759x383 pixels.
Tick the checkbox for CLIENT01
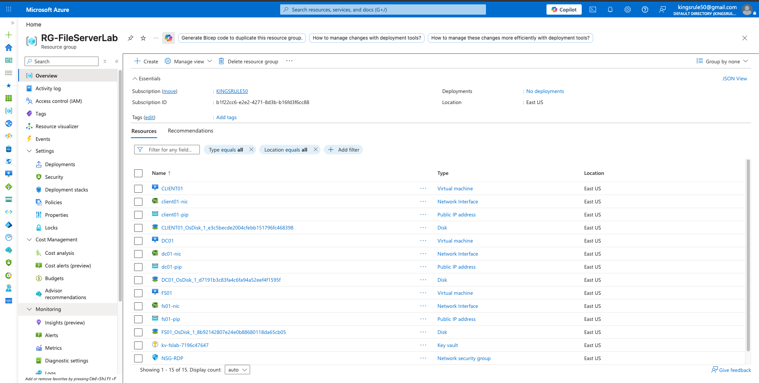138,189
